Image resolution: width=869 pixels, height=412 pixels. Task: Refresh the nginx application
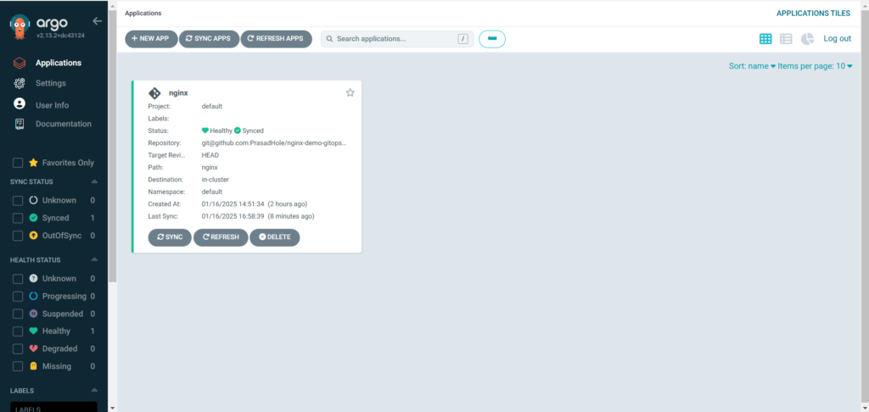point(221,237)
